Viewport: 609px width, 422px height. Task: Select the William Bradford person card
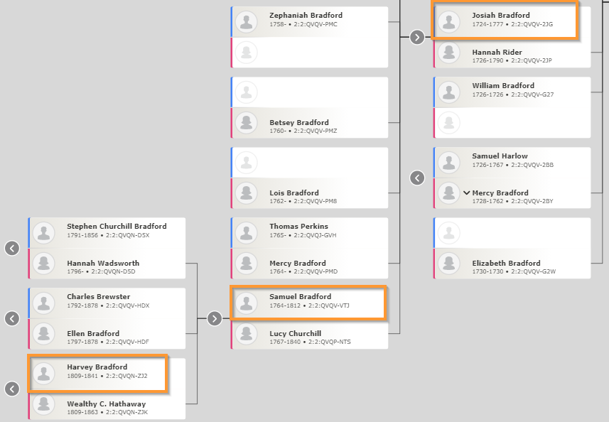[x=512, y=92]
